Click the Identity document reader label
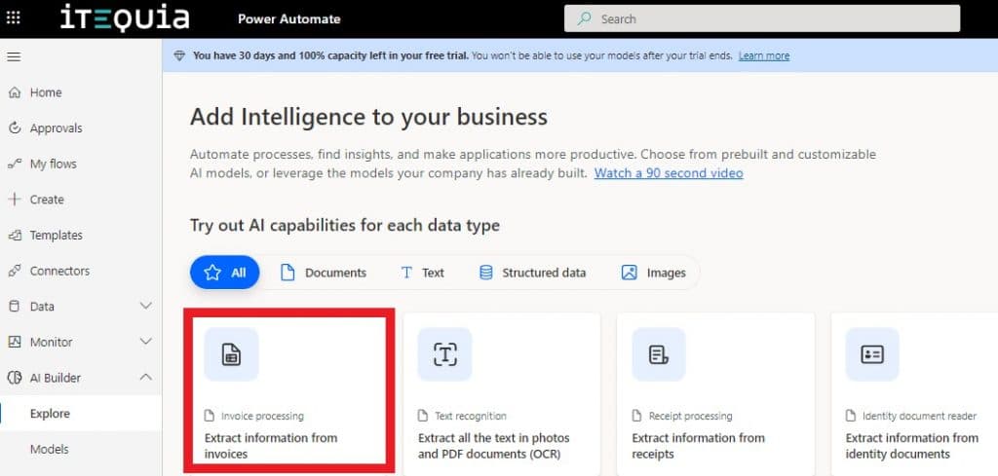Viewport: 998px width, 476px height. 919,417
